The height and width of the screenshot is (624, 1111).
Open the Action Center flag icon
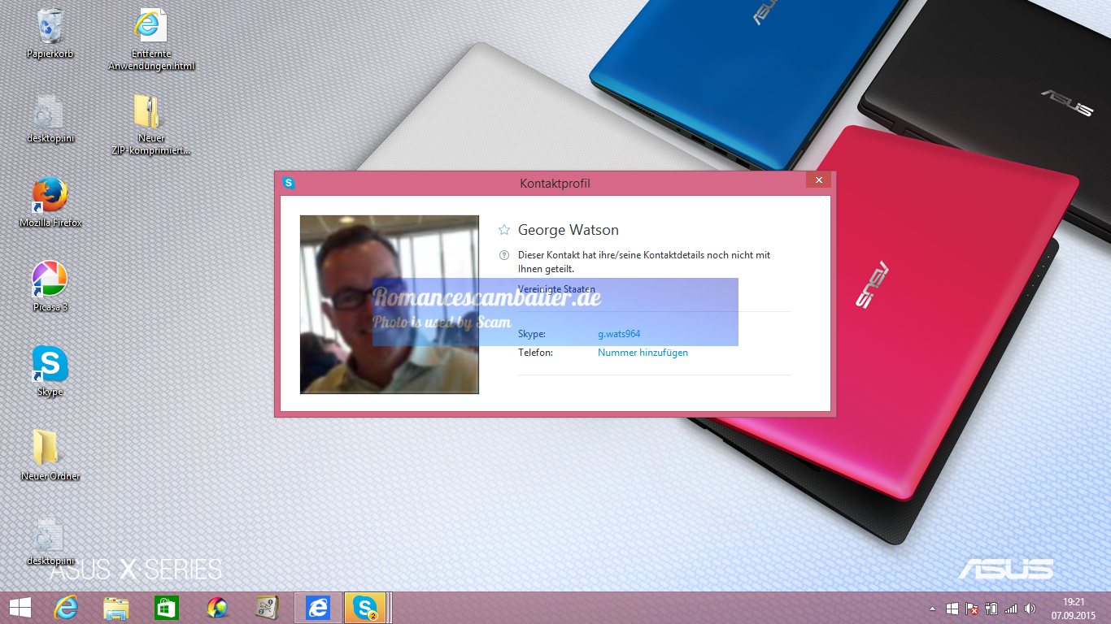tap(971, 608)
